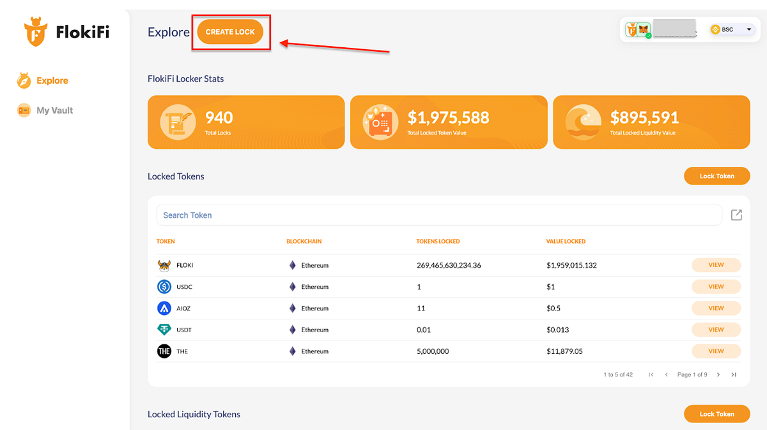Jump to first page of locked tokens
Image resolution: width=767 pixels, height=430 pixels.
(x=651, y=374)
